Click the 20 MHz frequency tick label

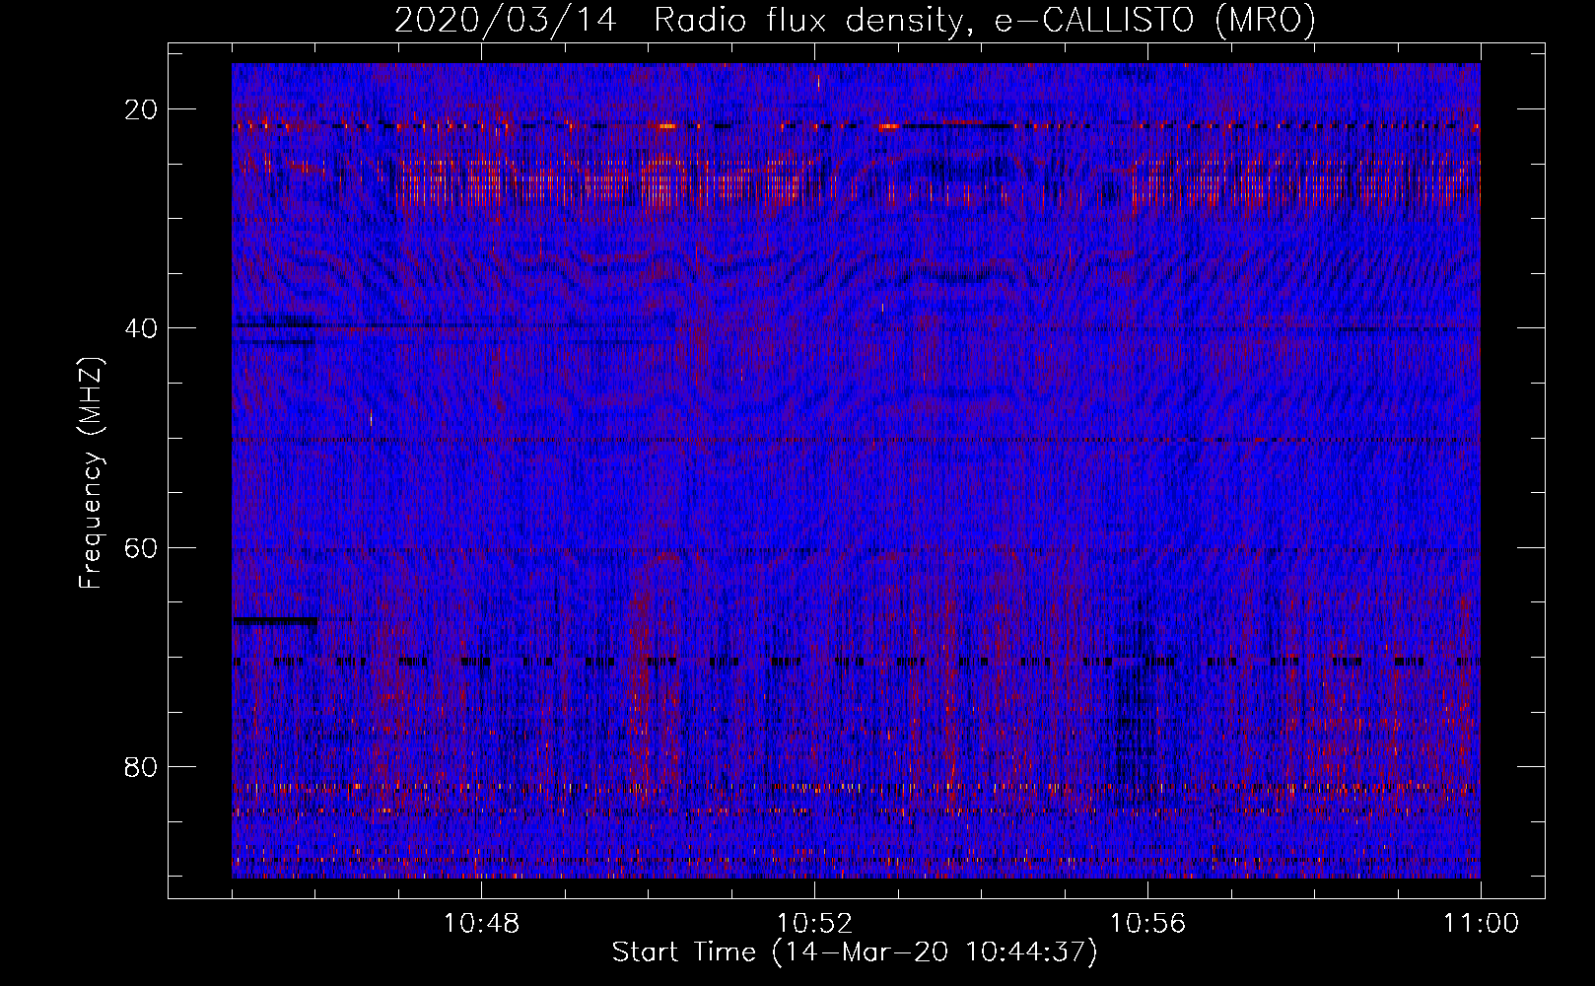click(141, 109)
